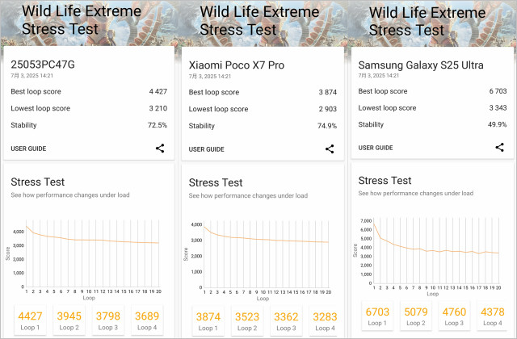Open USER GUIDE in the 25053PC47G card
Image resolution: width=517 pixels, height=339 pixels.
point(28,149)
